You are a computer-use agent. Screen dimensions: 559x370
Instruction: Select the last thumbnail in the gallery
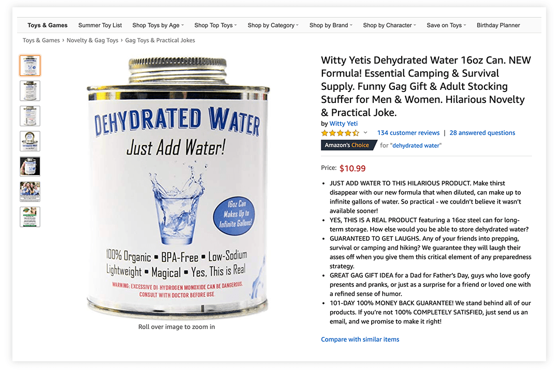click(x=30, y=217)
